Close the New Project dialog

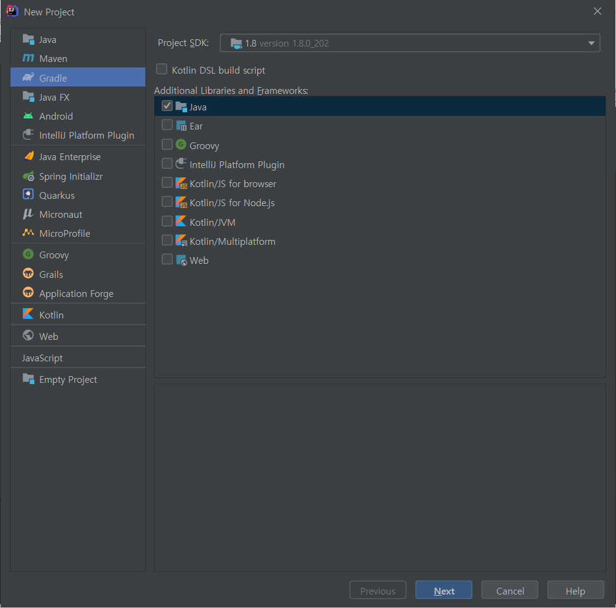[x=598, y=12]
